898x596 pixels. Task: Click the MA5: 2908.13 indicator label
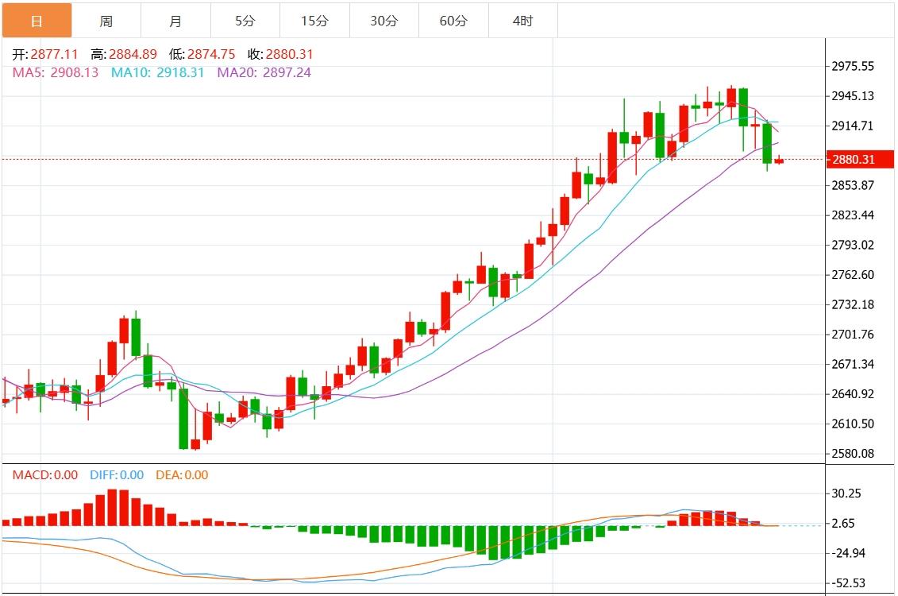pos(56,72)
